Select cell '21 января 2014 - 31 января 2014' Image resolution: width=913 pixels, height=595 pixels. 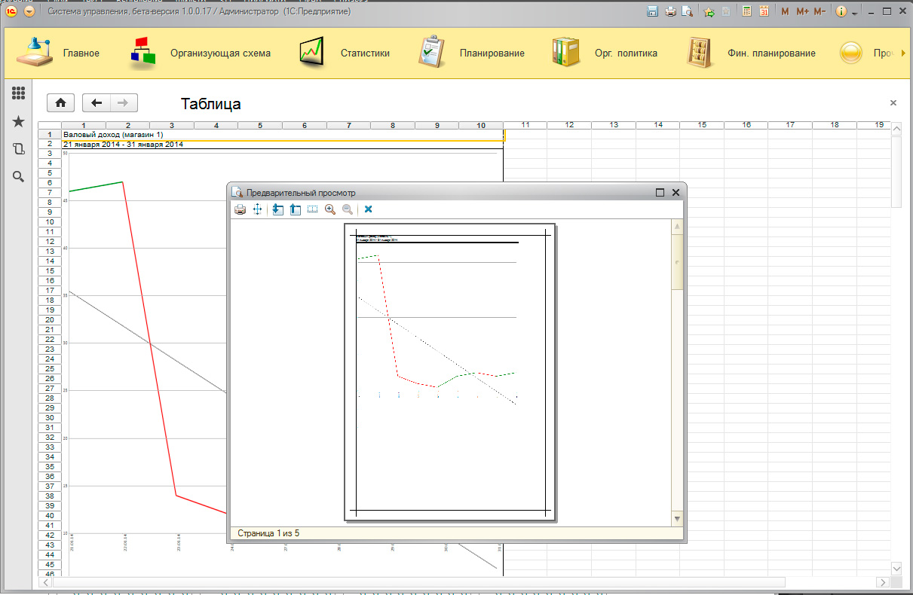tap(283, 144)
